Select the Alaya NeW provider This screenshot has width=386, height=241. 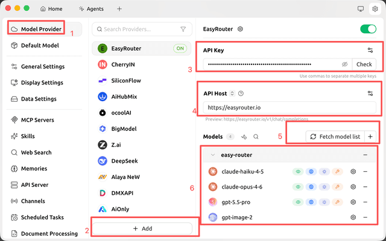click(x=142, y=177)
